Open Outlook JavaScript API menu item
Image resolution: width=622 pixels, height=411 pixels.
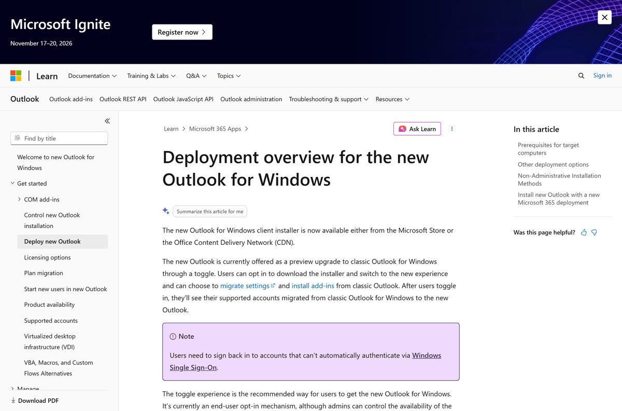point(183,99)
